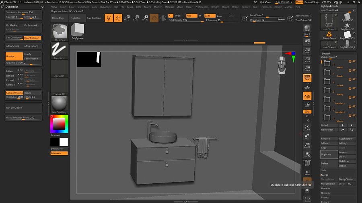The height and width of the screenshot is (203, 362).
Task: Activate the Draw mode button
Action: [118, 18]
